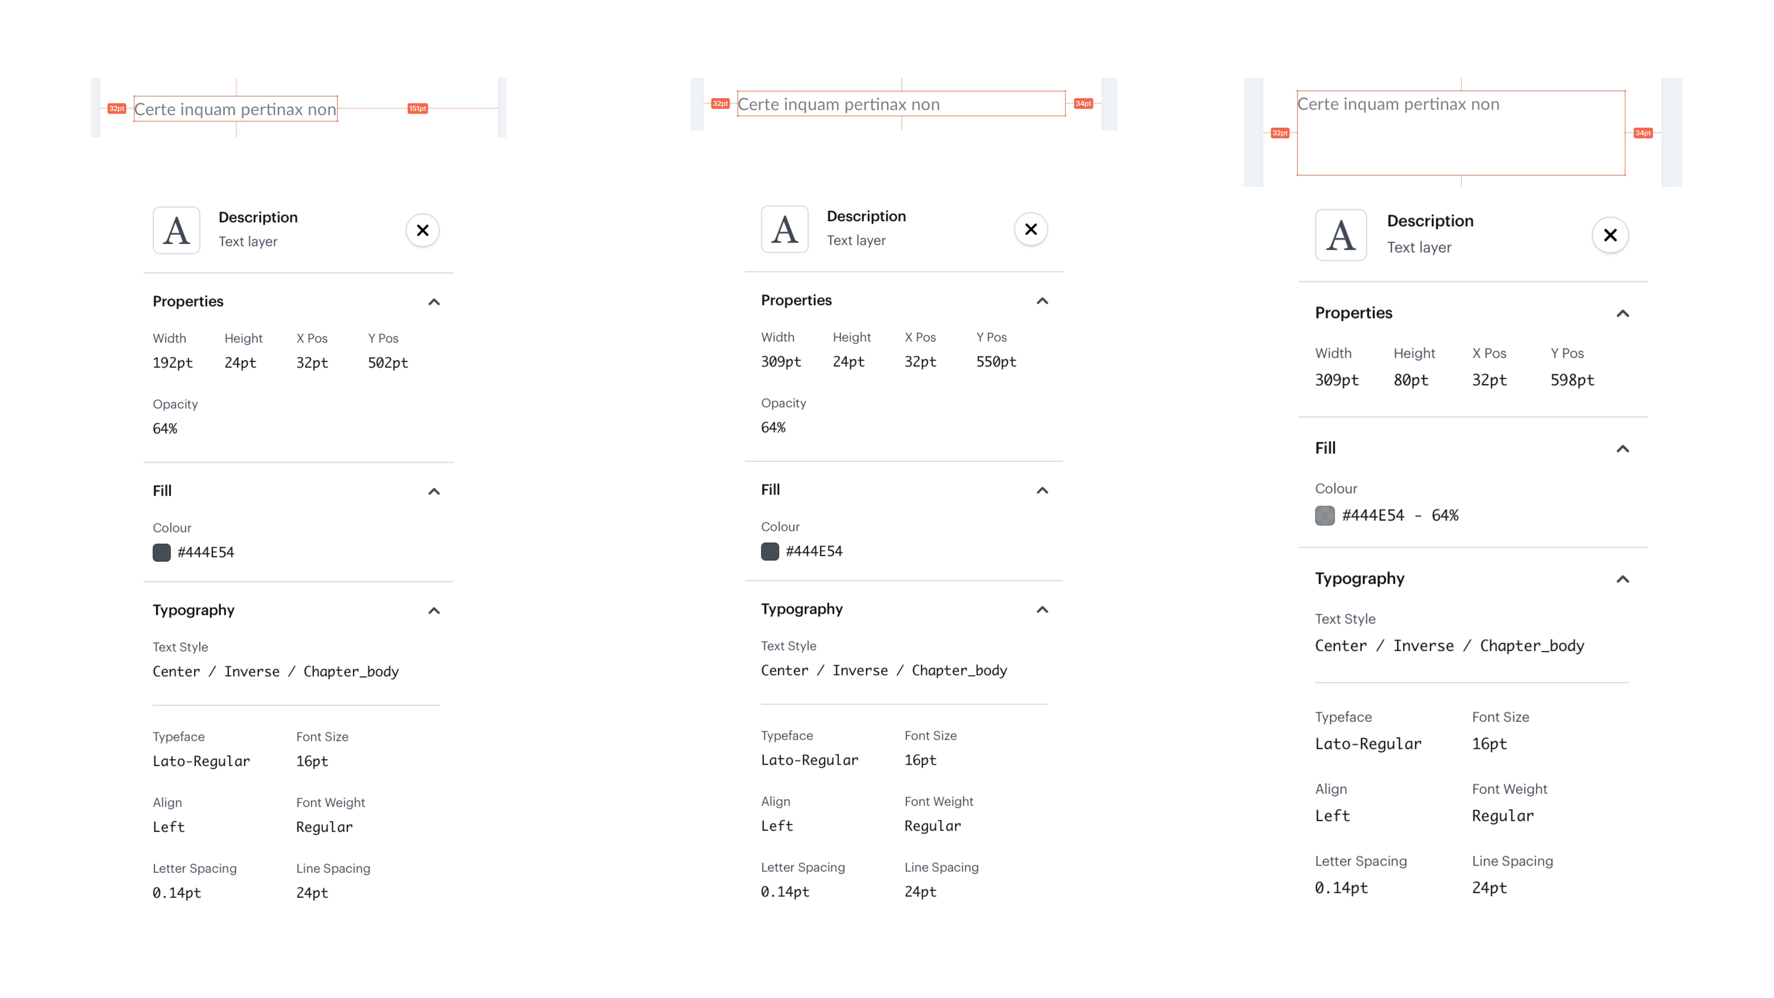Click the text layer 'A' icon in right panel
This screenshot has width=1774, height=998.
coord(1340,235)
